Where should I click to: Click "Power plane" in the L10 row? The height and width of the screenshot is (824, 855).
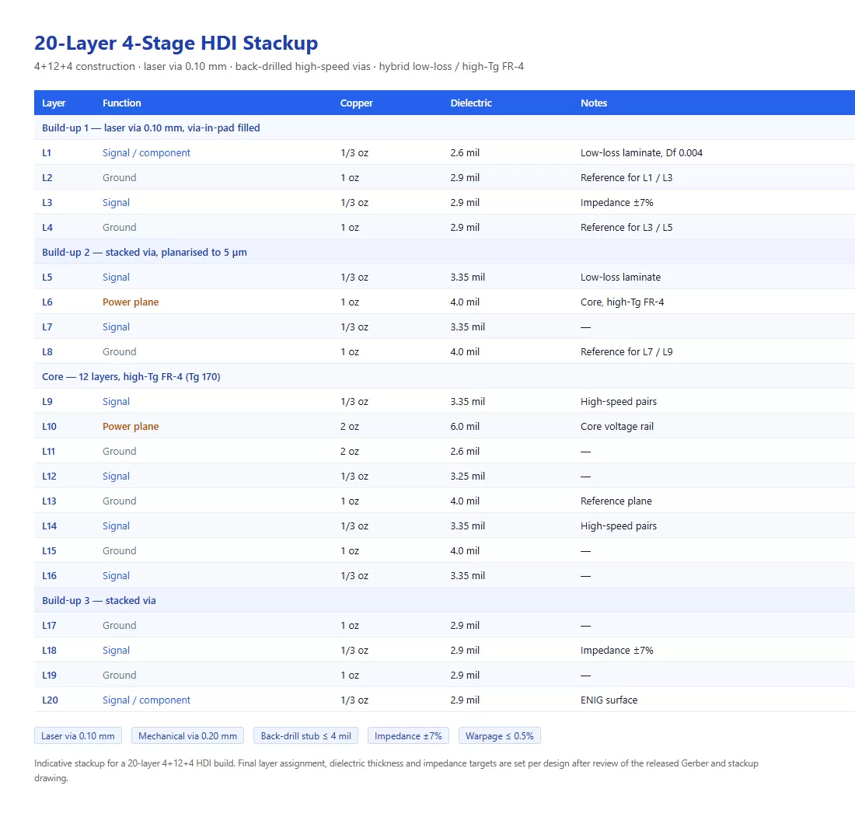(x=131, y=427)
